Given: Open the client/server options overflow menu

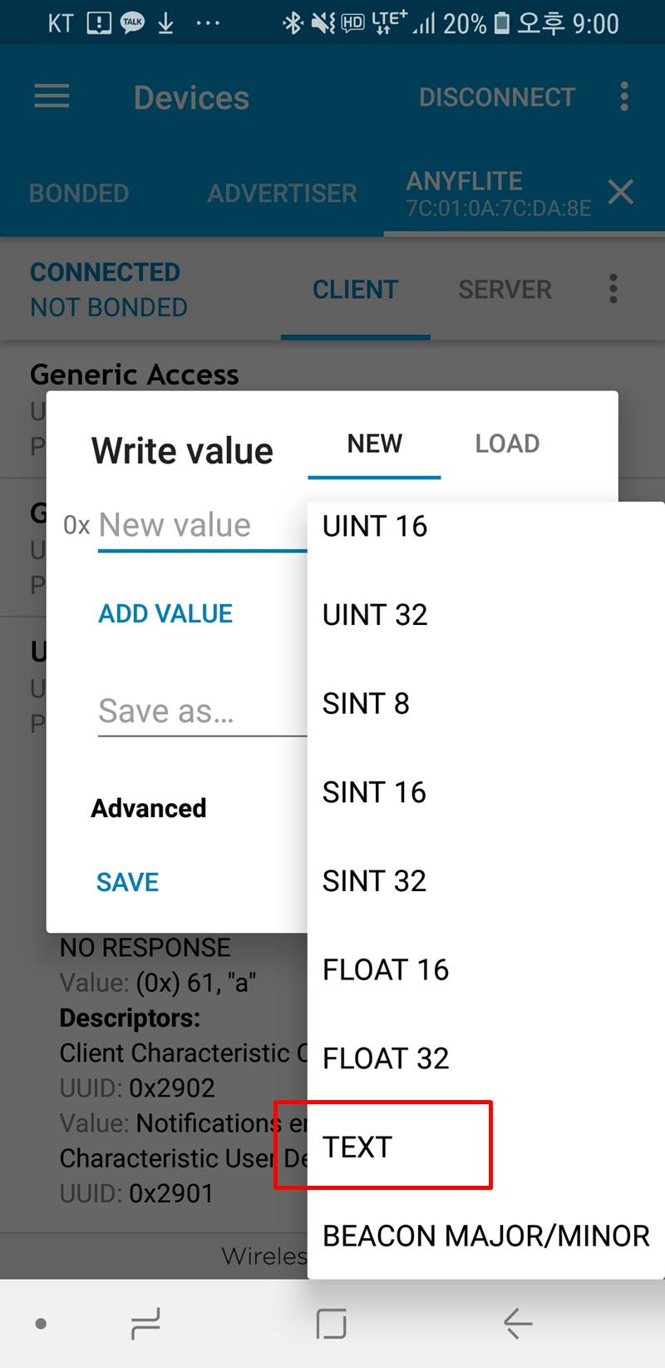Looking at the screenshot, I should tap(613, 289).
